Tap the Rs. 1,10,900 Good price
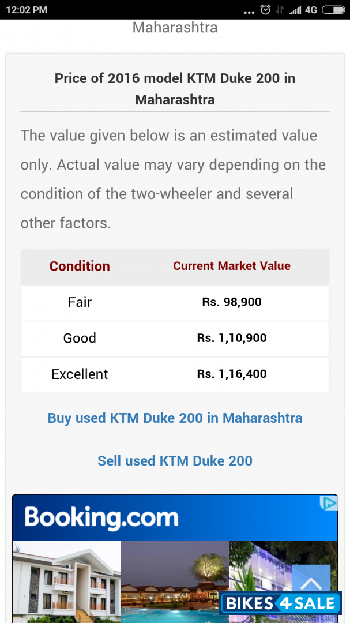The image size is (350, 623). point(232,338)
